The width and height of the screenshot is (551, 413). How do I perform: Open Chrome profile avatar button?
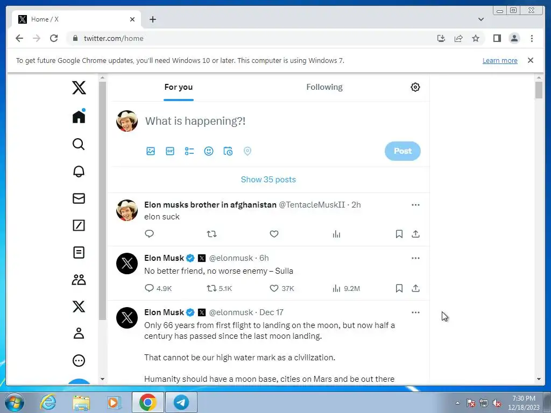tap(514, 38)
